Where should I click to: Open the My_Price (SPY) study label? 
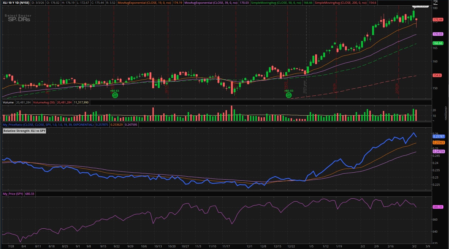pos(13,194)
